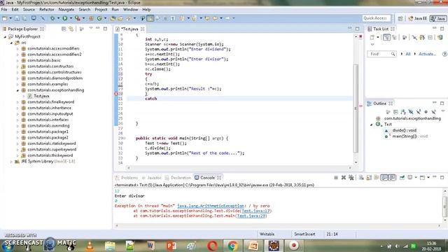The image size is (448, 252).
Task: Open New Task dropdown arrow in Task List
Action: pos(377,37)
